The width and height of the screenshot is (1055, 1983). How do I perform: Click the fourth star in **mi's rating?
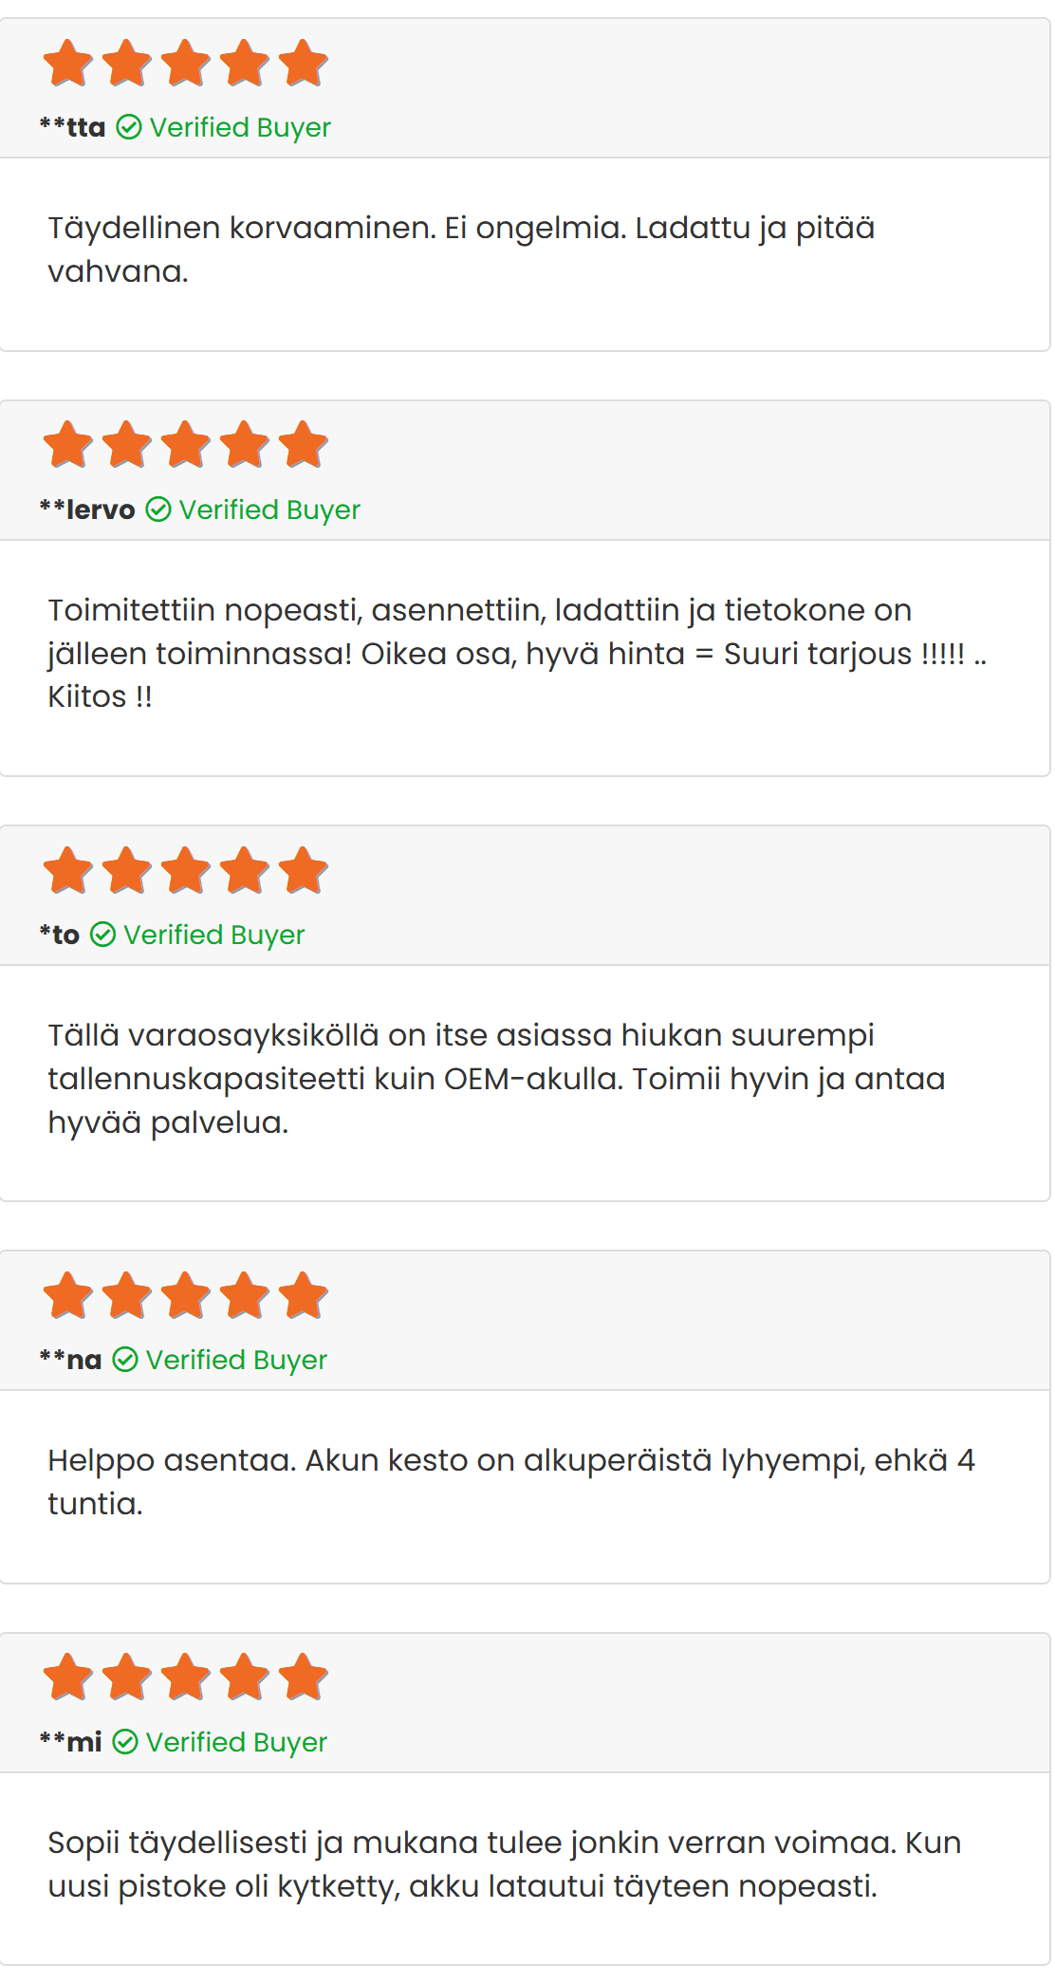[245, 1677]
